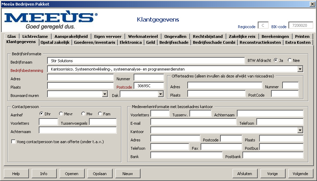
Task: Choose Dhr as Aanhef
Action: [41, 114]
